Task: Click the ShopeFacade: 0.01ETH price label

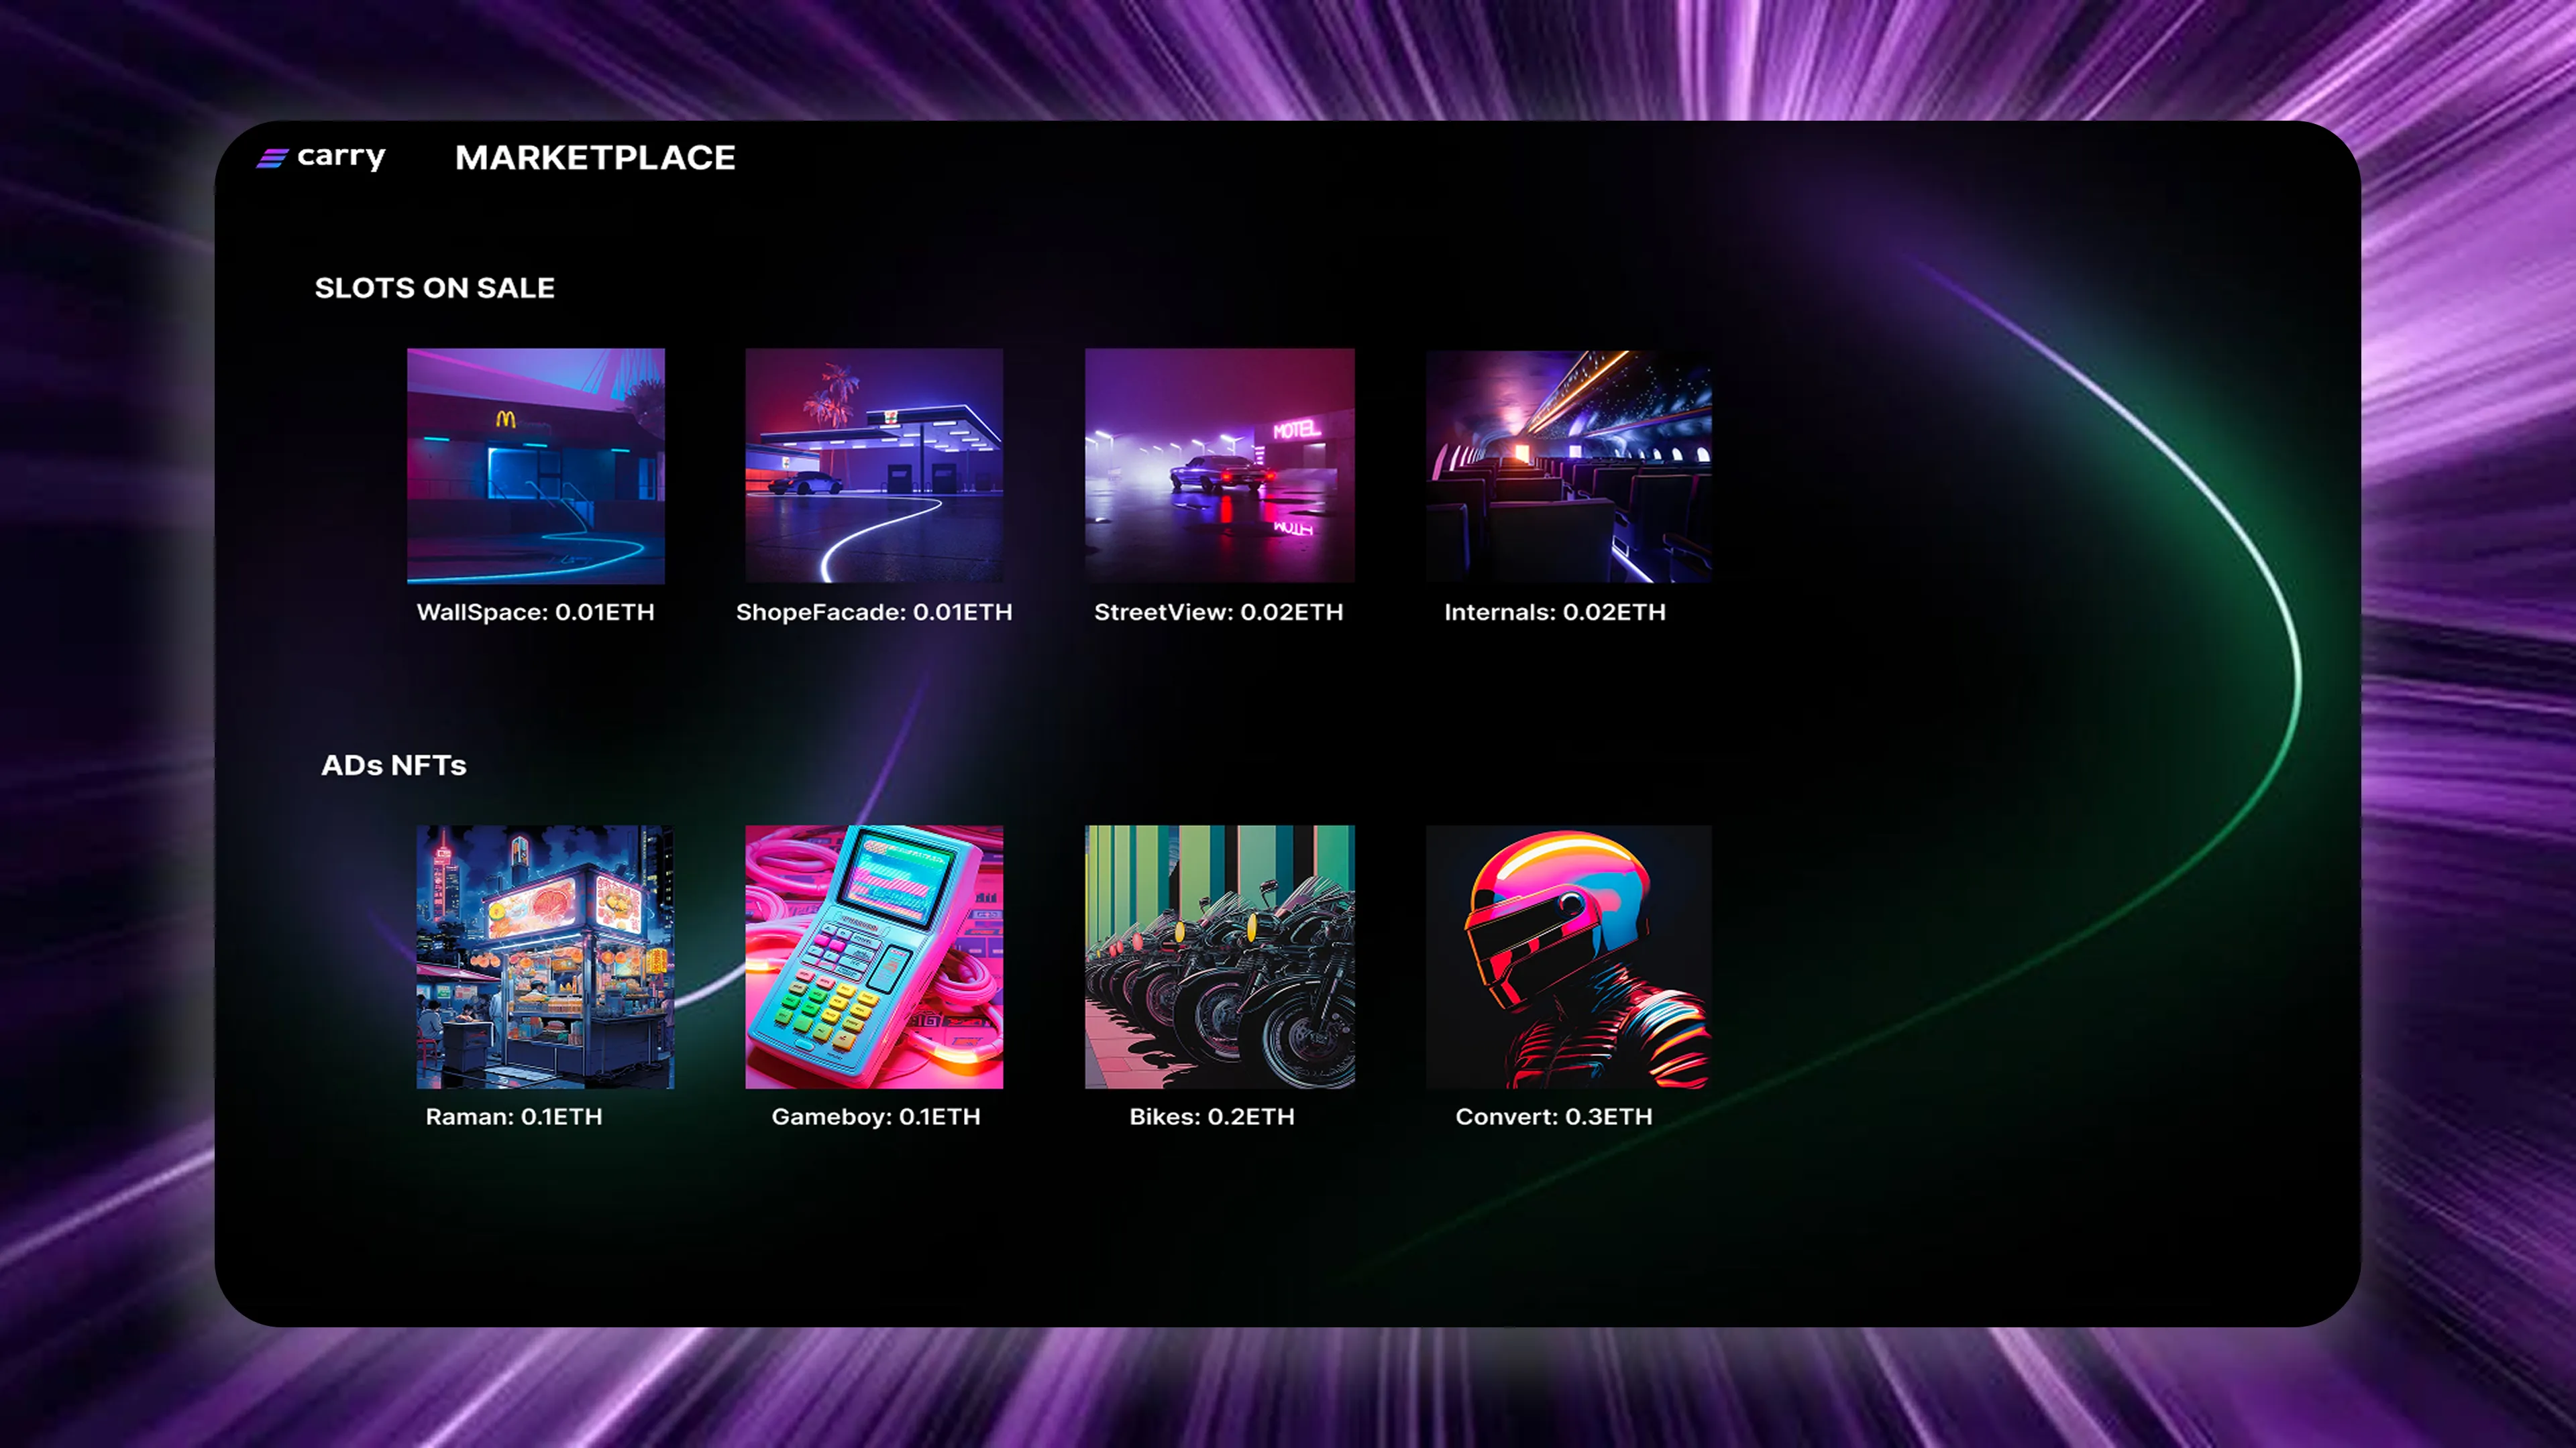Action: tap(874, 611)
